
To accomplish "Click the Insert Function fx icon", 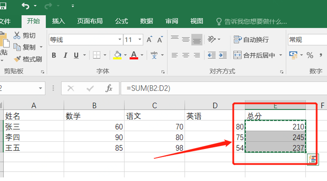I will click(109, 89).
